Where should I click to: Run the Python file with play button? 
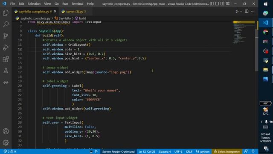pyautogui.click(x=237, y=12)
